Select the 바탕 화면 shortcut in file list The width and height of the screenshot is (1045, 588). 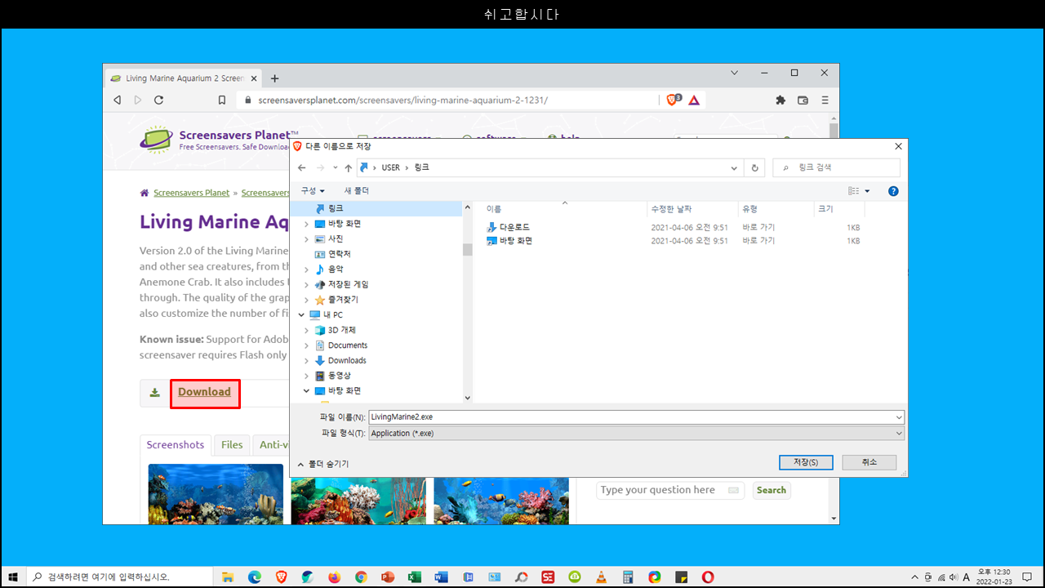point(509,241)
